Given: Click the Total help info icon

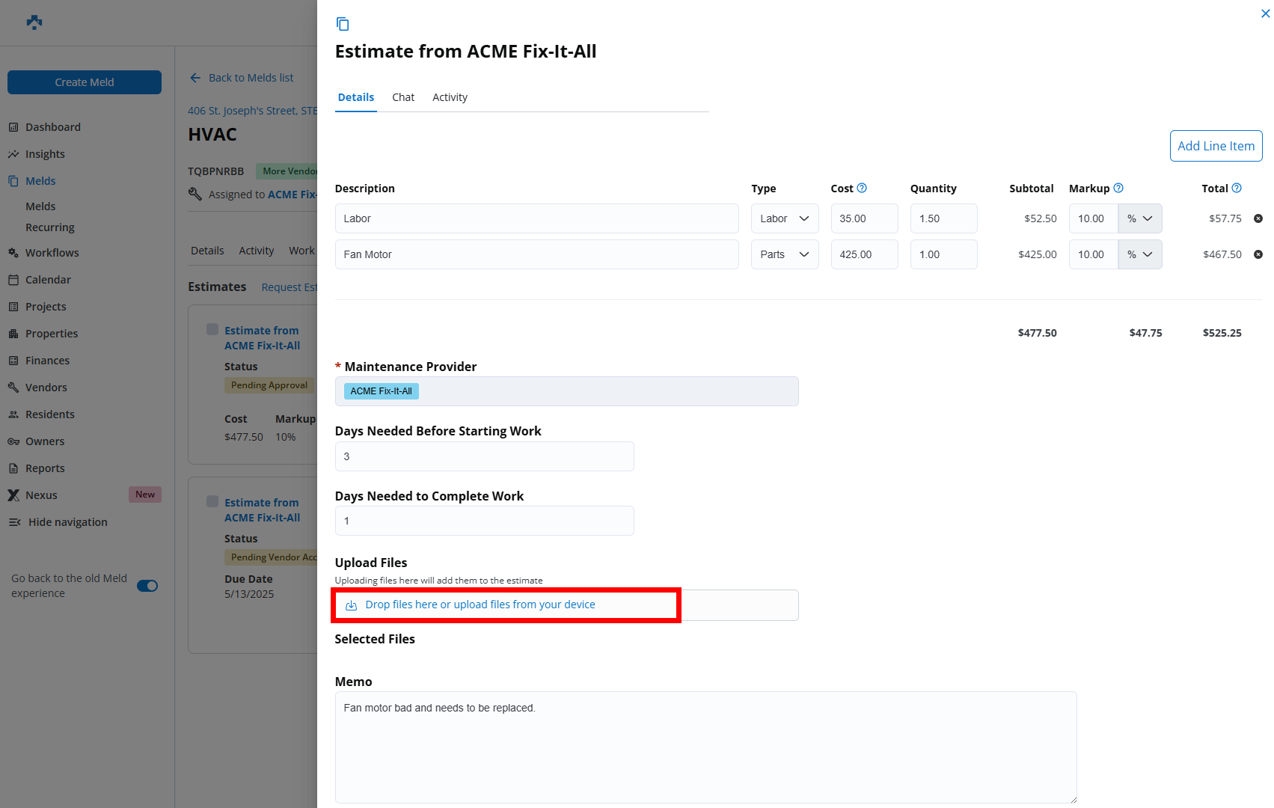Looking at the screenshot, I should coord(1237,188).
